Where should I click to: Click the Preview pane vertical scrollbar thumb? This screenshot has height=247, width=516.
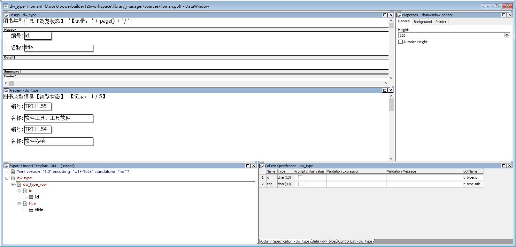point(391,105)
